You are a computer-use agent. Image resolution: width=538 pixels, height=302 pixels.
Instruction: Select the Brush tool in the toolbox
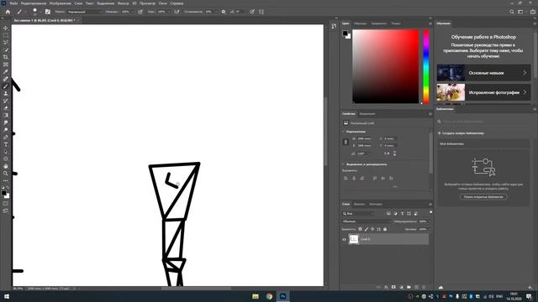tap(6, 86)
